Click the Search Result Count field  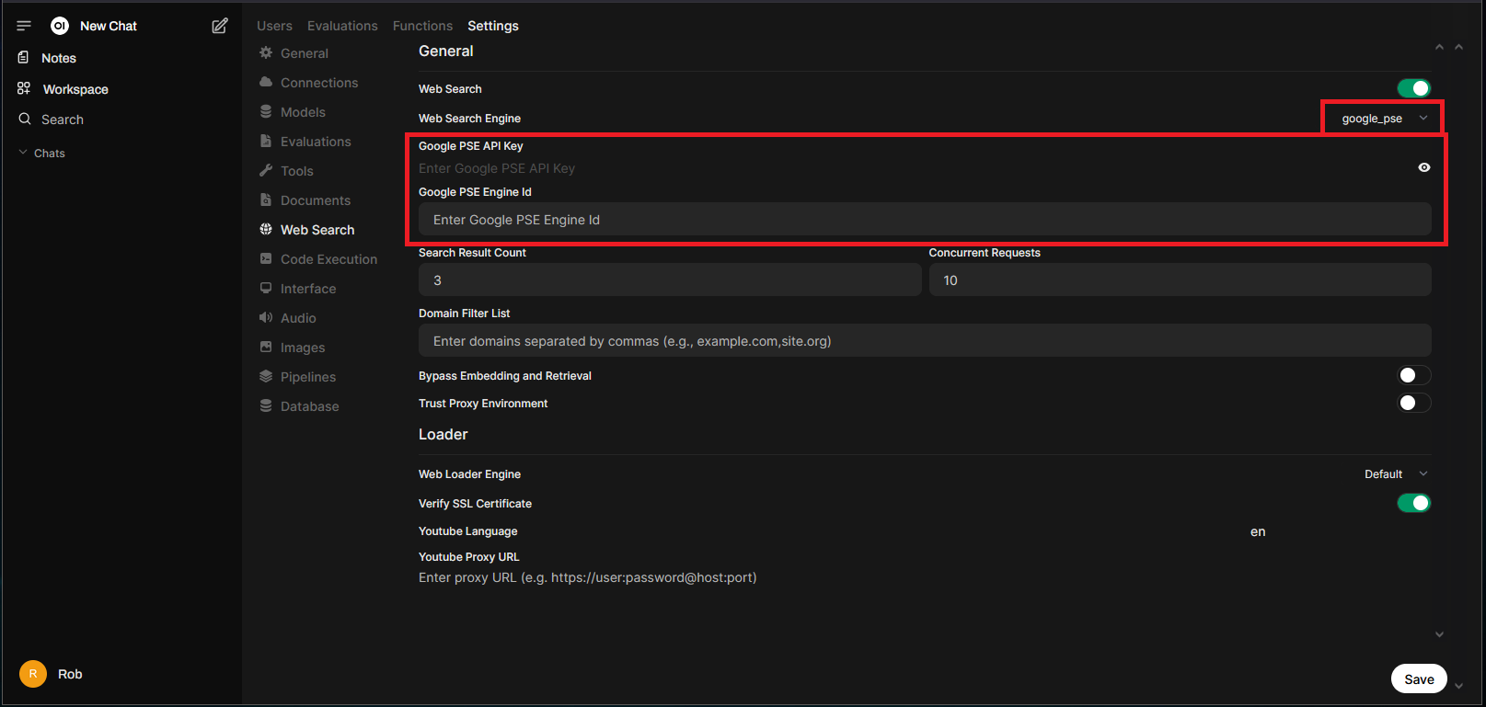670,280
